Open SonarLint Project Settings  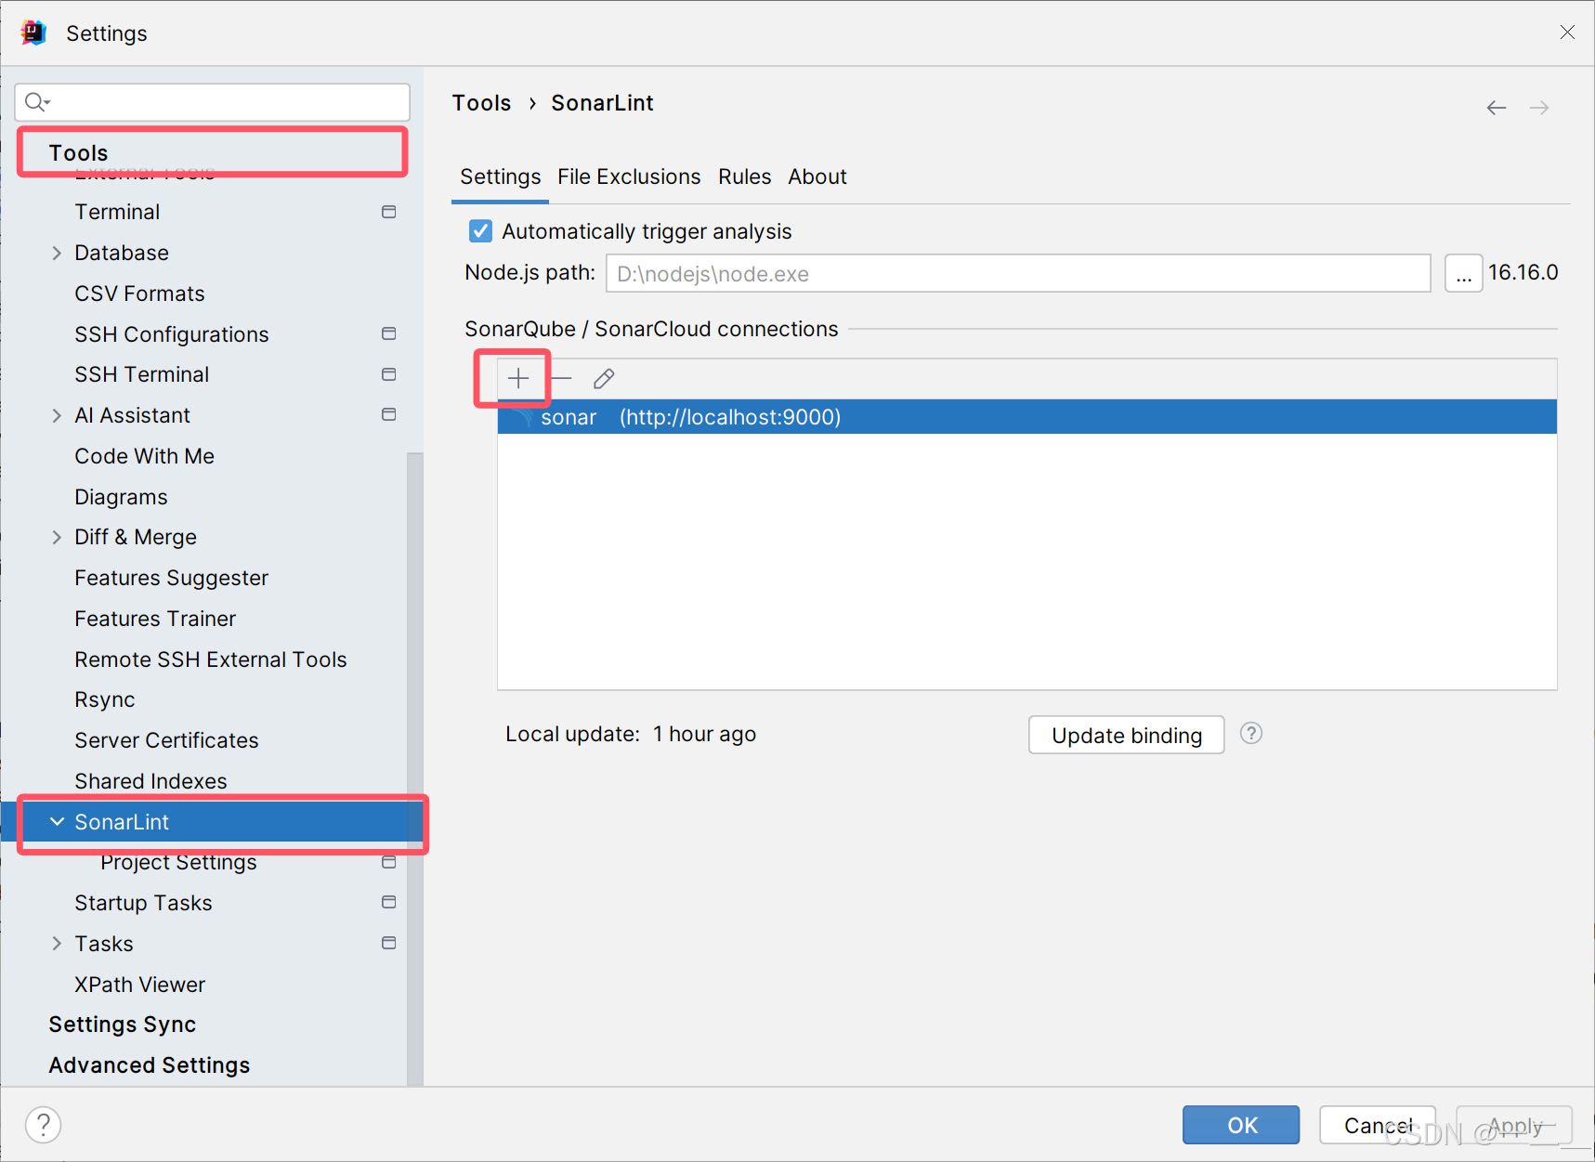(178, 862)
